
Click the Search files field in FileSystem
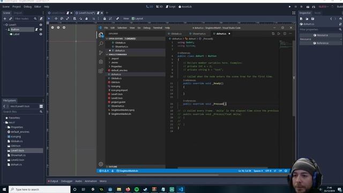(23, 112)
